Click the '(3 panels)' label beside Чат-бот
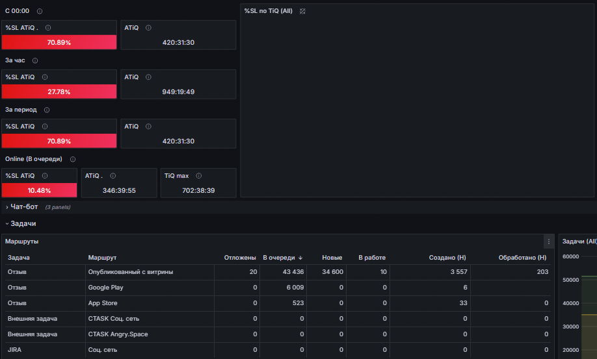Screen dimensions: 597x359 [x=58, y=208]
